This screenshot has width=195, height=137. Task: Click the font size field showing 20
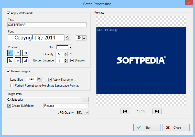pyautogui.click(x=79, y=38)
